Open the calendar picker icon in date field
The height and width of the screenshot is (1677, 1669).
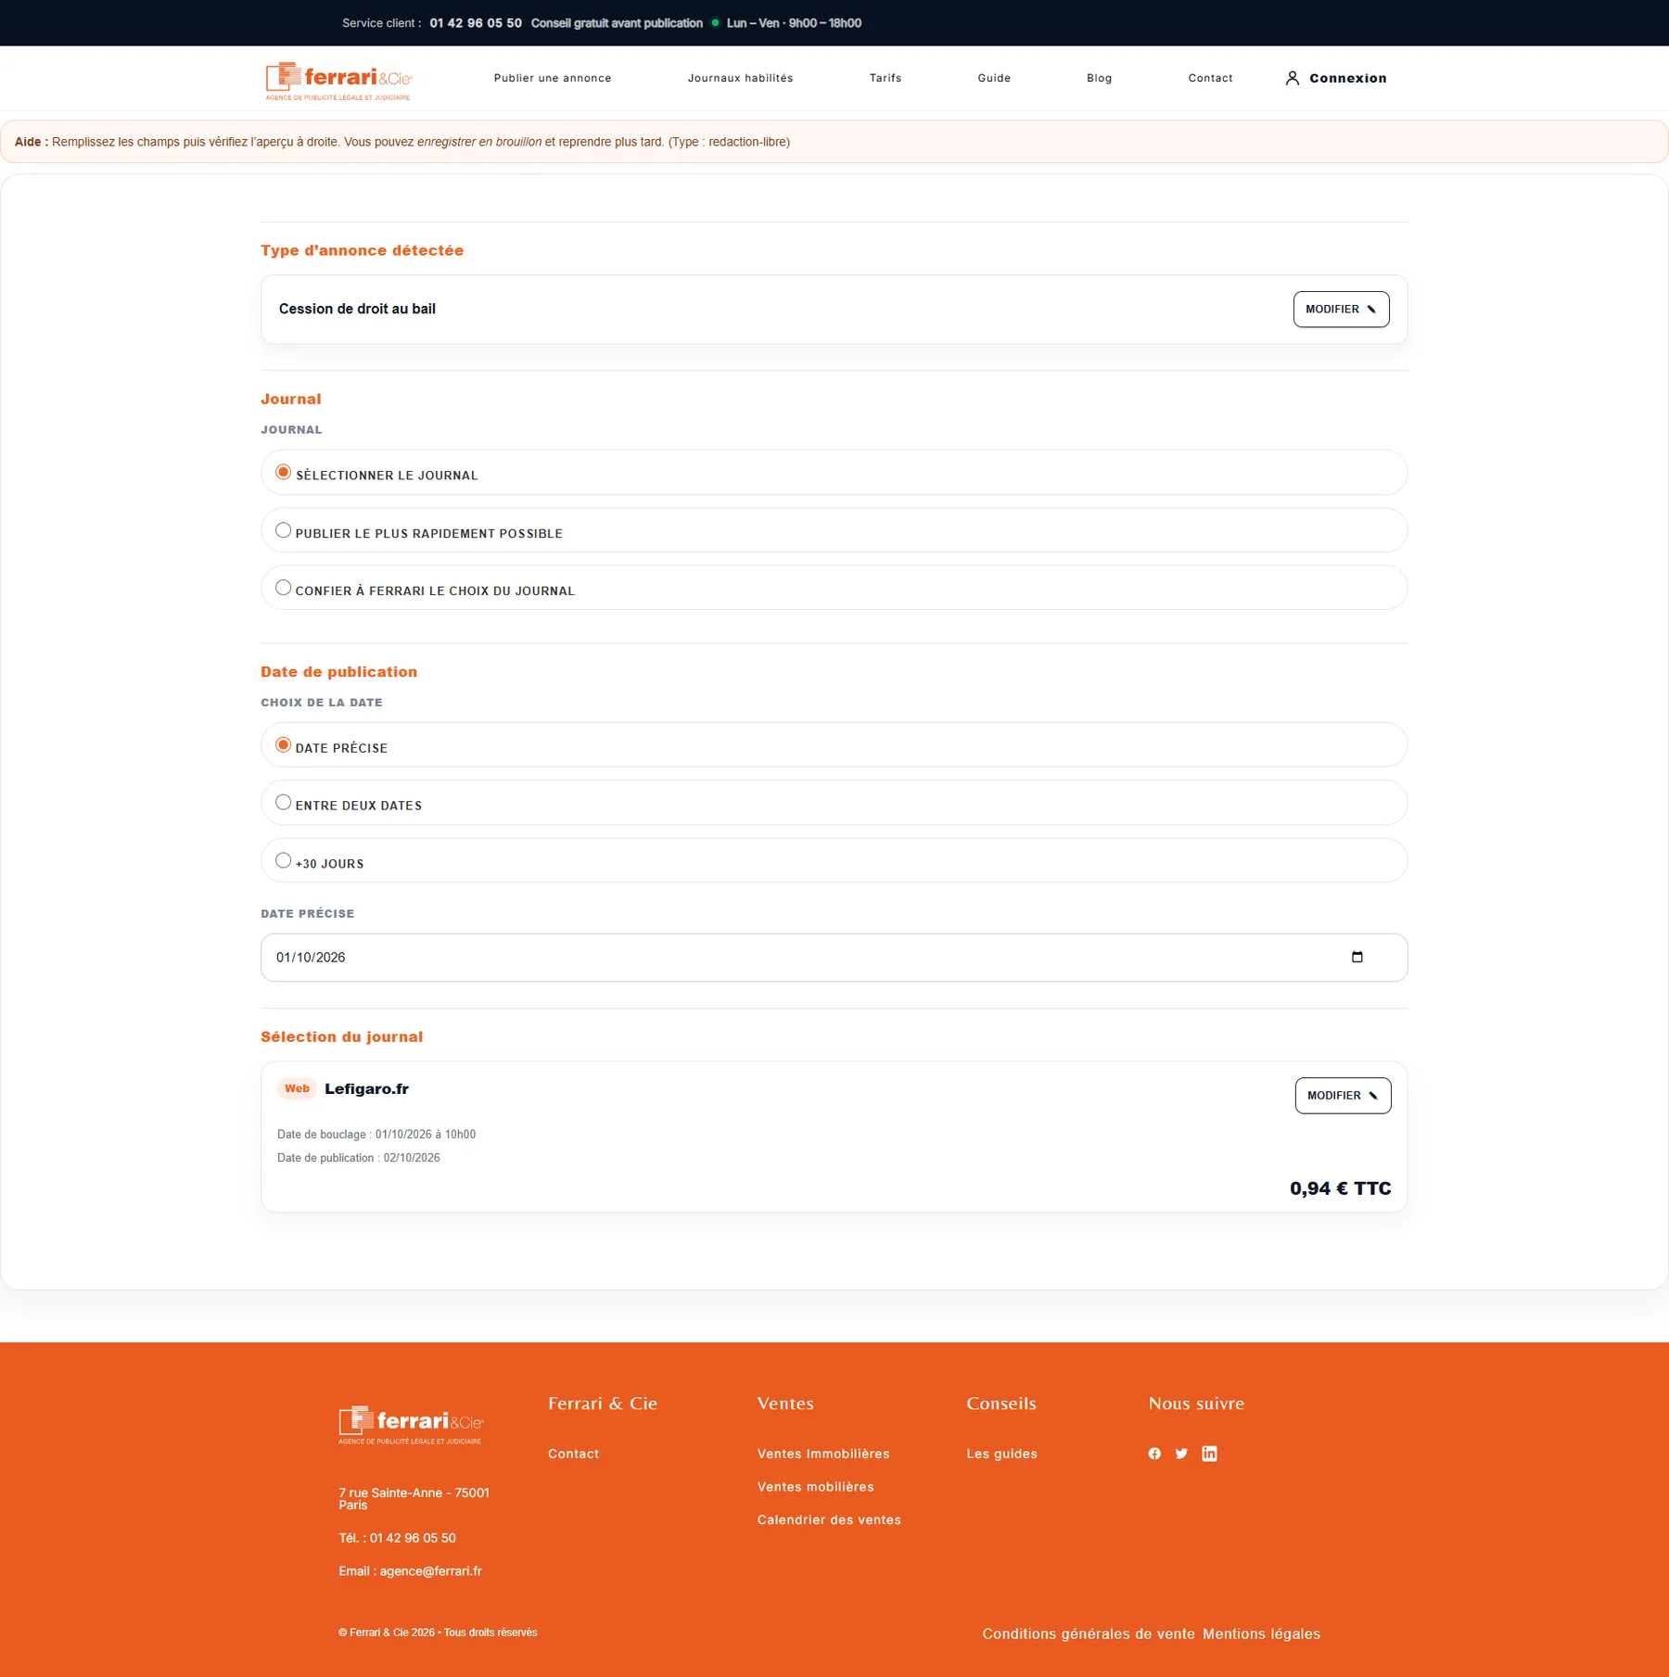tap(1357, 957)
